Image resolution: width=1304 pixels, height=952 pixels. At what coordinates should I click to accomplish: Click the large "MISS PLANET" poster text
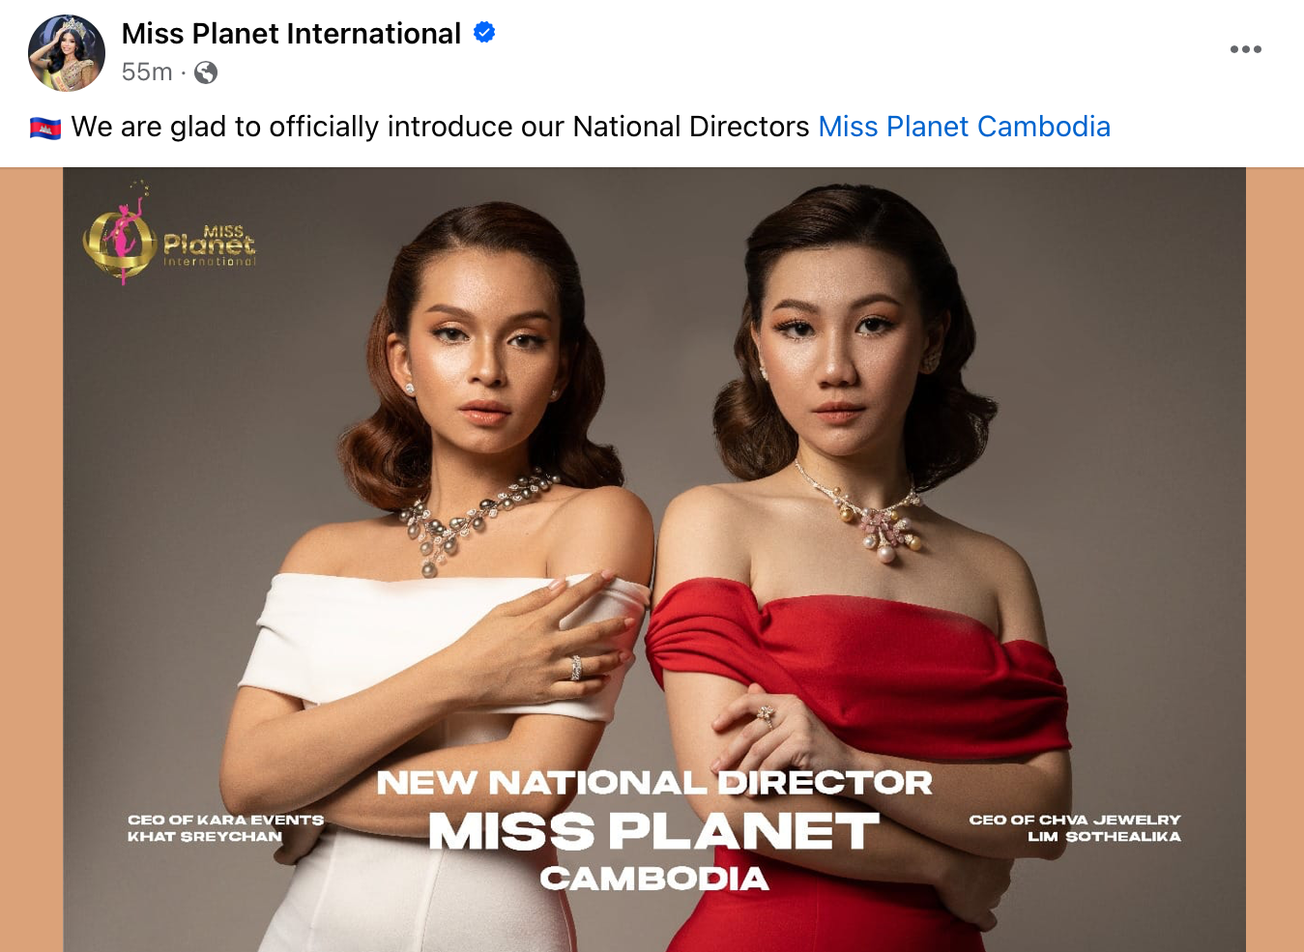[654, 831]
